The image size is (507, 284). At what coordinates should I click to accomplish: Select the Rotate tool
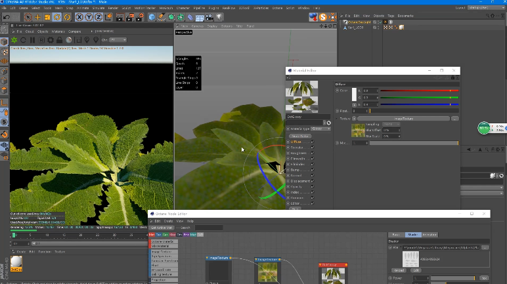pyautogui.click(x=57, y=17)
